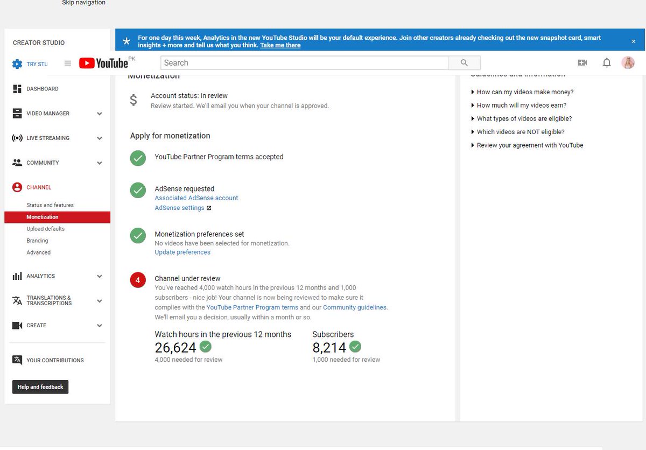Expand Translations & Transcriptions section
The width and height of the screenshot is (646, 450).
point(100,301)
